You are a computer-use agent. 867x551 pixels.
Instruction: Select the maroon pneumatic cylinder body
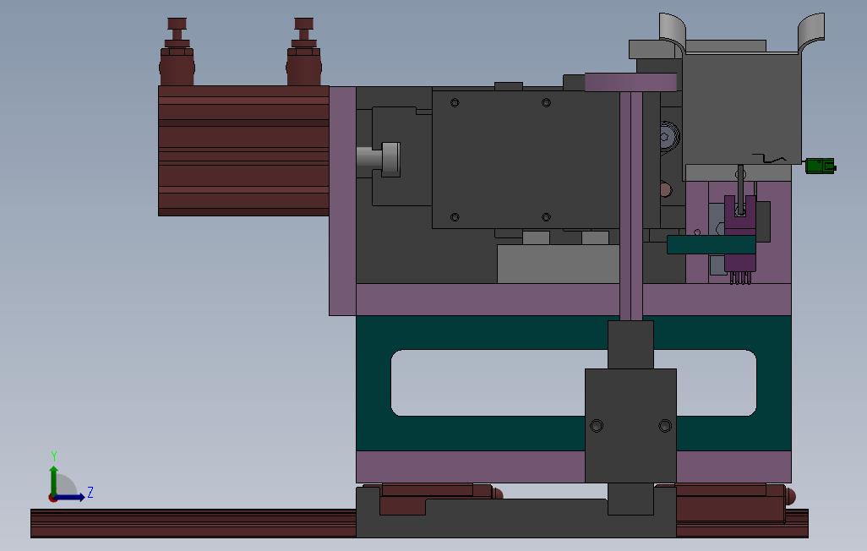(244, 150)
